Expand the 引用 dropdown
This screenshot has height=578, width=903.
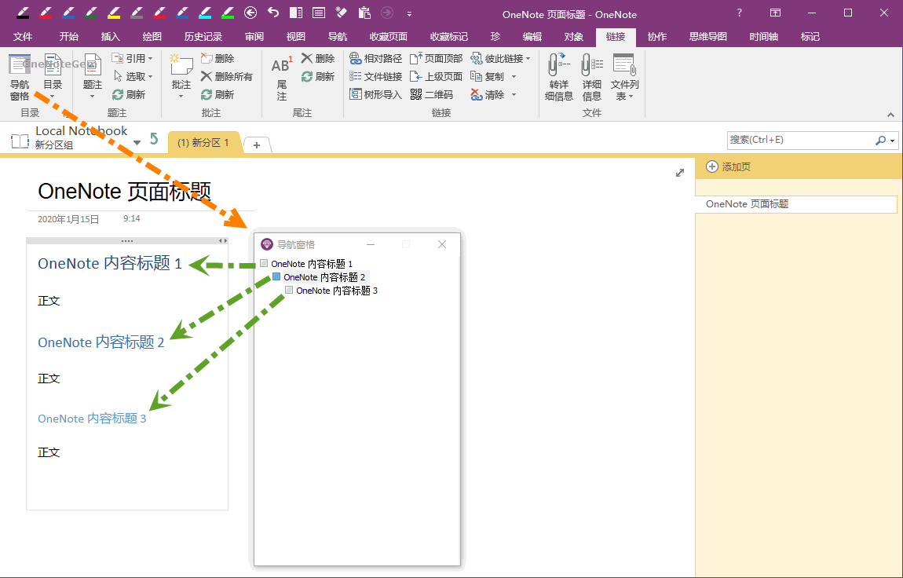click(x=150, y=58)
